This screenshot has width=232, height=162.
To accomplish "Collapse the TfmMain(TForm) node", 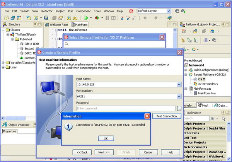I will pos(8,35).
